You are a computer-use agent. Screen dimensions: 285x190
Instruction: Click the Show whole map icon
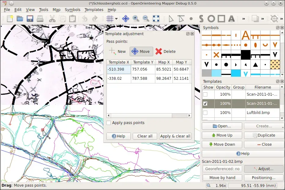point(156,19)
